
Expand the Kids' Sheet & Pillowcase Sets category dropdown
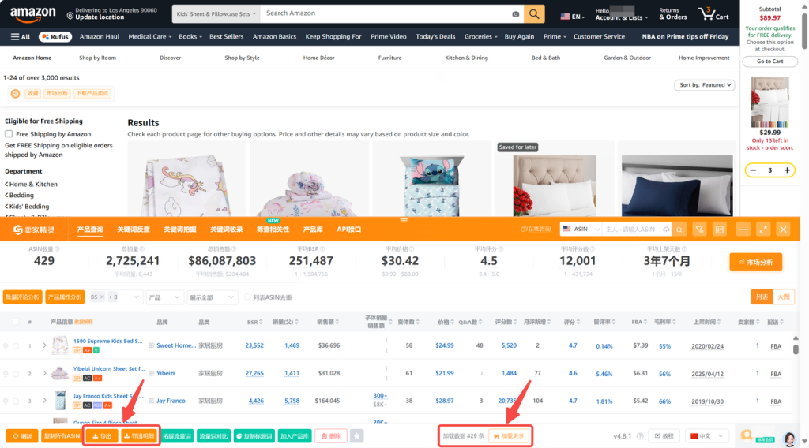coord(215,14)
